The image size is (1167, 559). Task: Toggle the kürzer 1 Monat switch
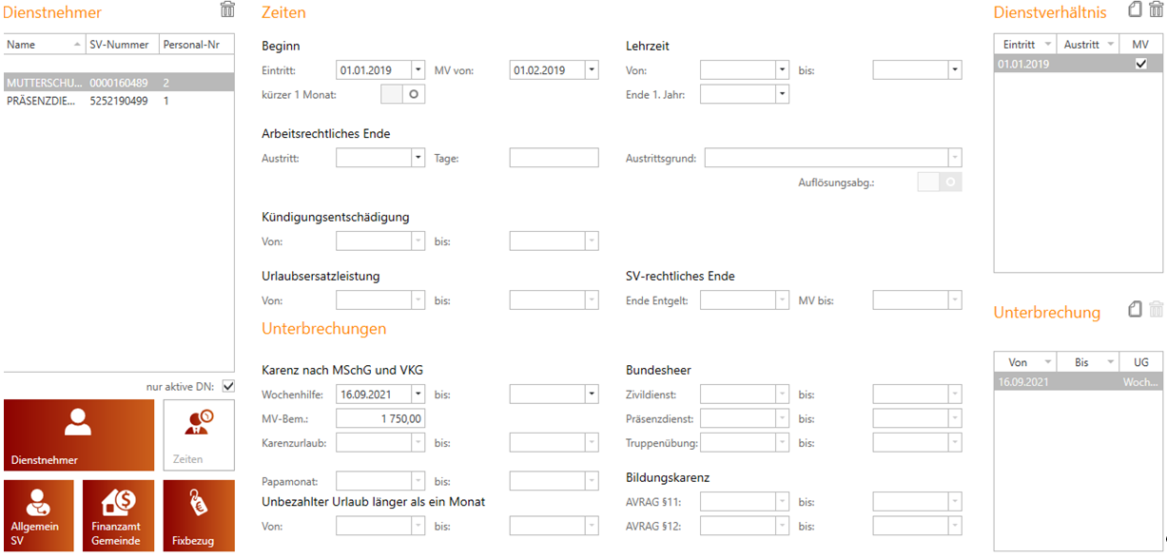tap(402, 94)
